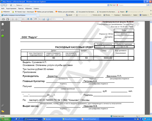Switch to Internet Explorer taskbar group
The image size is (152, 121).
pyautogui.click(x=33, y=119)
